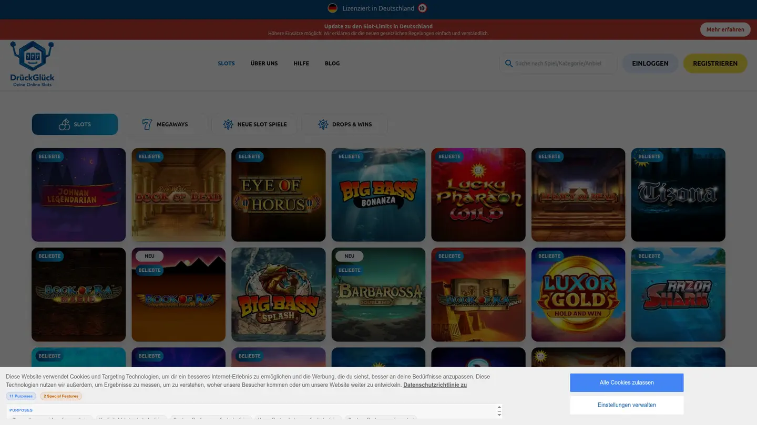Click the DrückGlück logo

pos(32,64)
